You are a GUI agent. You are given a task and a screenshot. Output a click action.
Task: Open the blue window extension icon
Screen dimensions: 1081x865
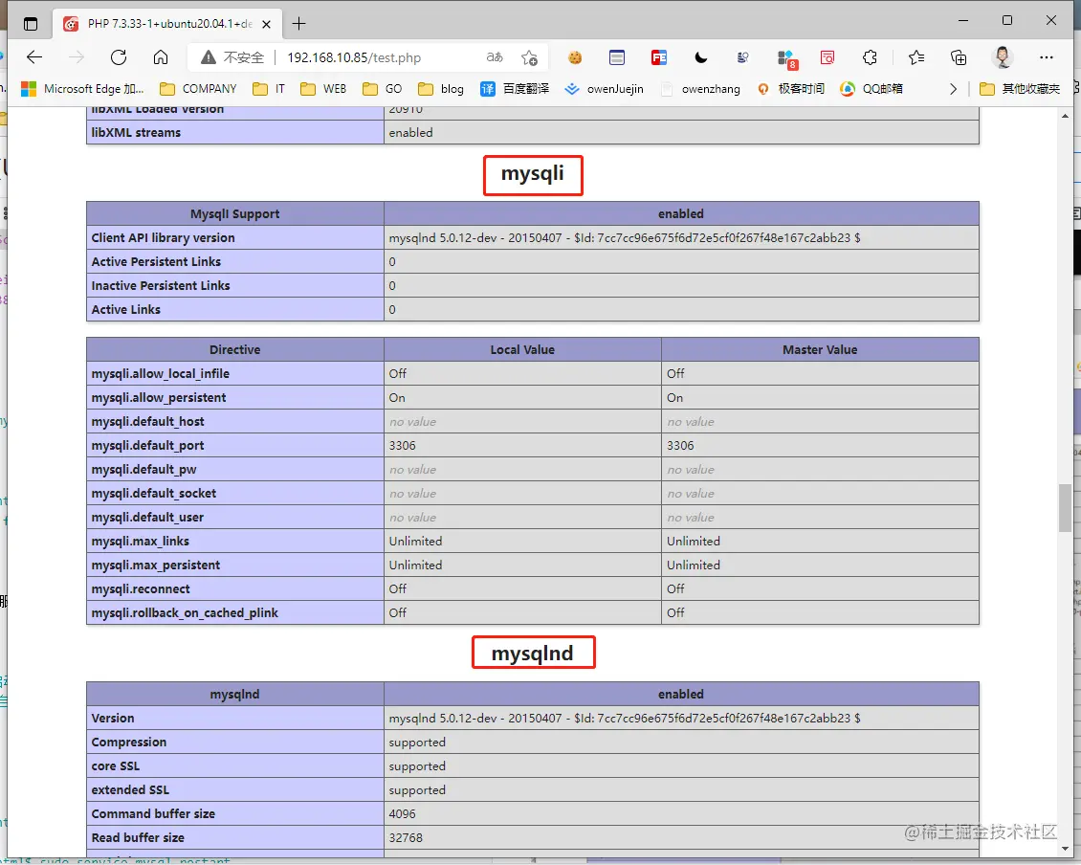pyautogui.click(x=617, y=57)
